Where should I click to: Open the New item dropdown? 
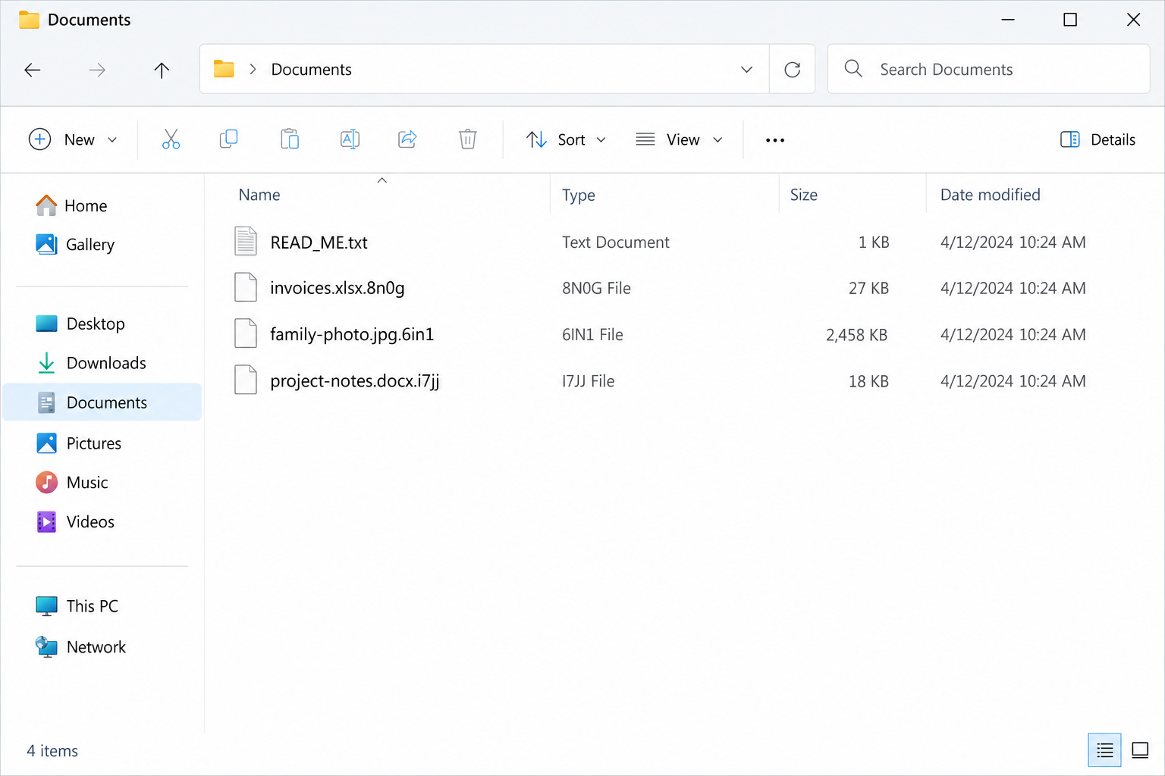[x=73, y=139]
